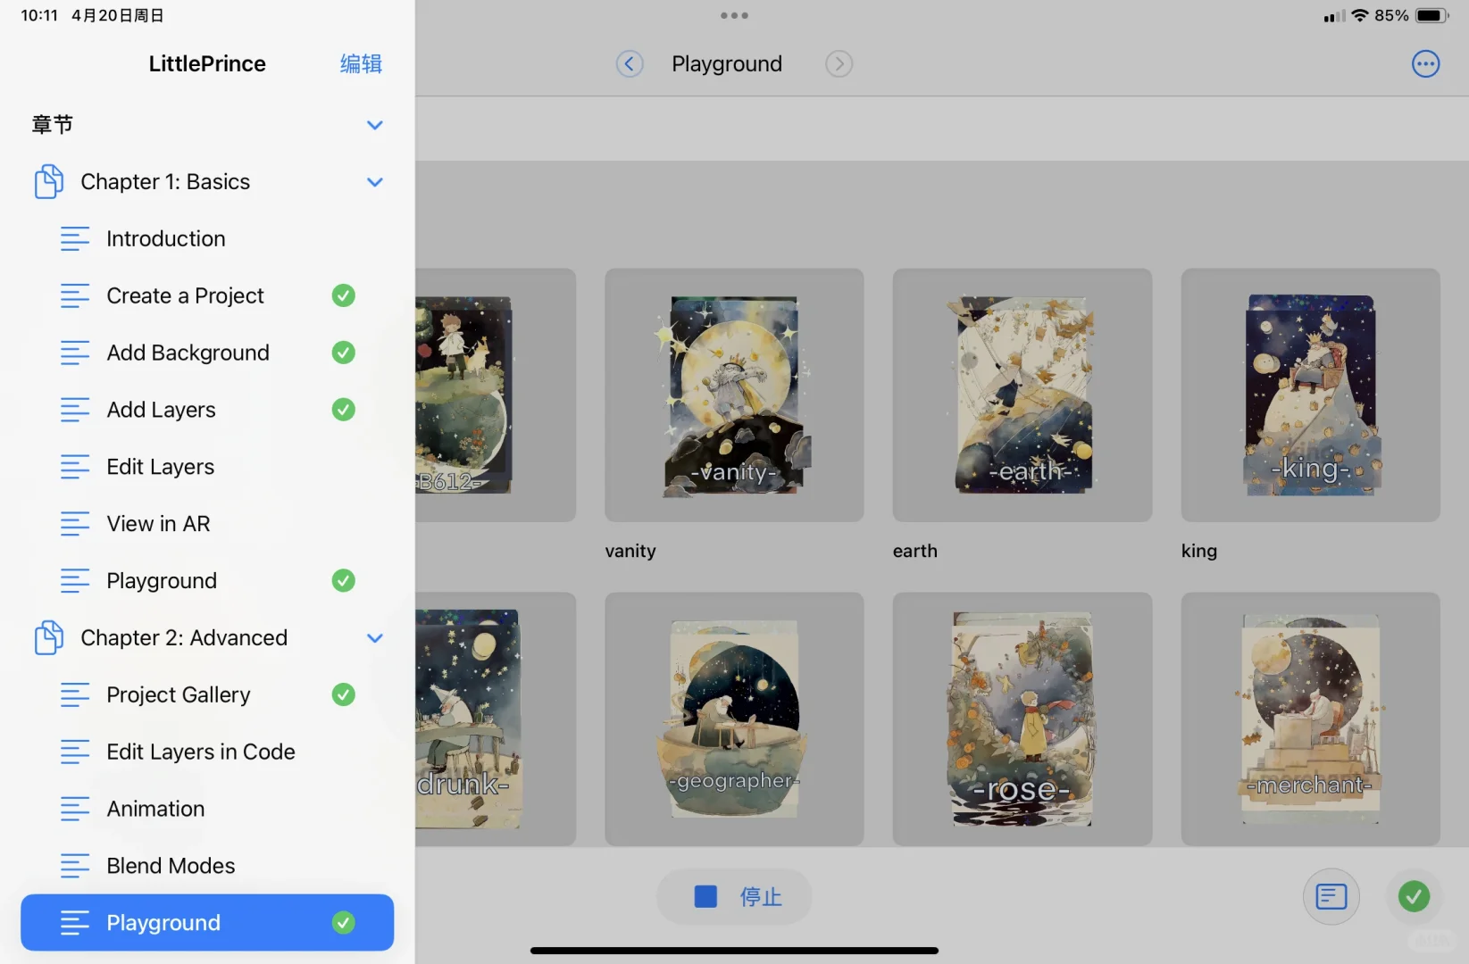Toggle completion check for Create a Project
This screenshot has height=964, width=1469.
tap(344, 295)
